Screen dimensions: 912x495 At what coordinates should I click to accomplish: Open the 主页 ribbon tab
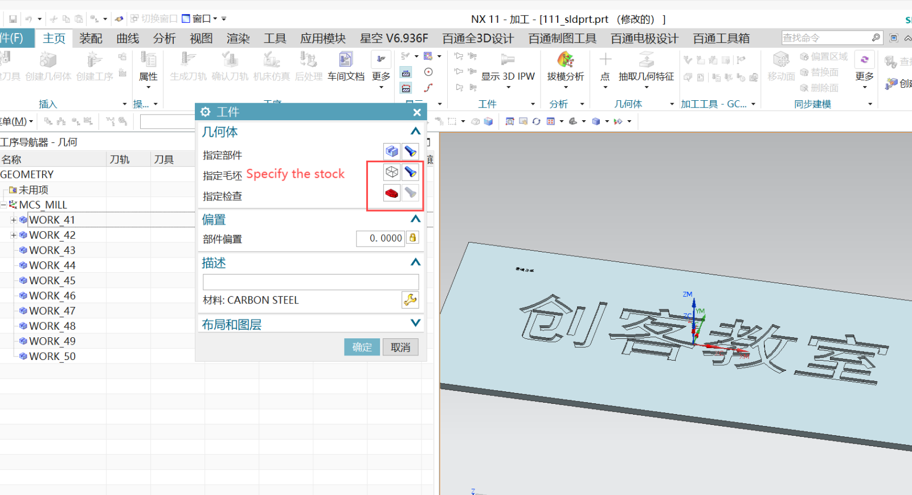coord(54,38)
